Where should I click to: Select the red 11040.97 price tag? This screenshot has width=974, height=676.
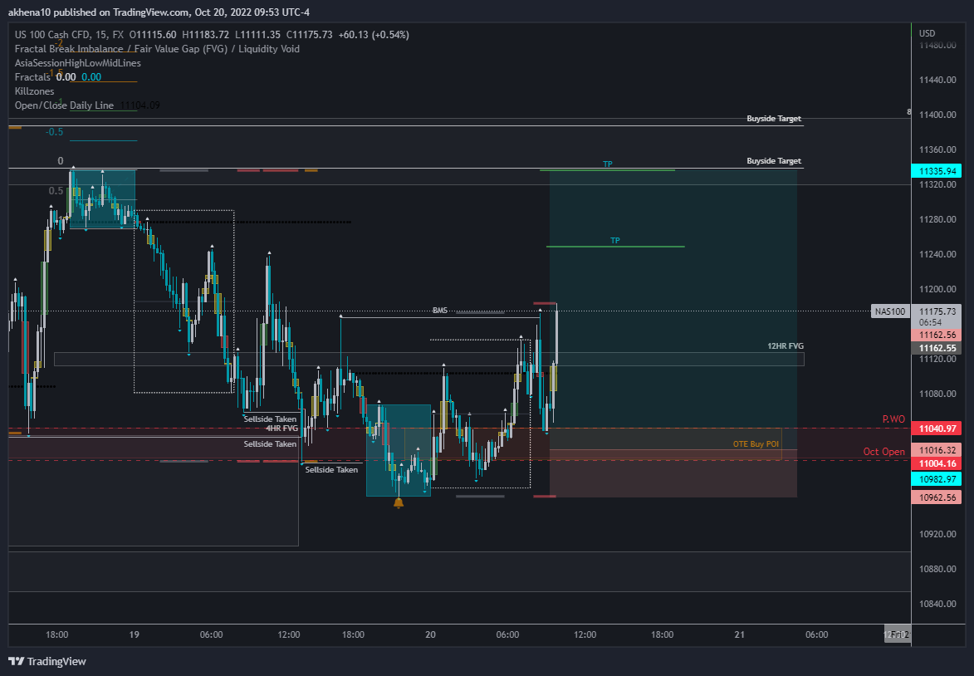pyautogui.click(x=937, y=428)
